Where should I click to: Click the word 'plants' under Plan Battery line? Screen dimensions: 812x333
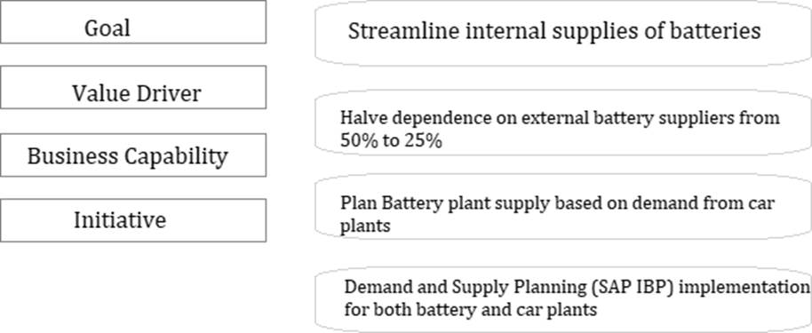point(365,226)
